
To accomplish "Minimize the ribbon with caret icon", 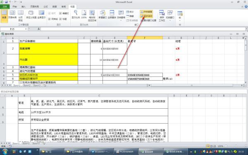I will coord(242,7).
